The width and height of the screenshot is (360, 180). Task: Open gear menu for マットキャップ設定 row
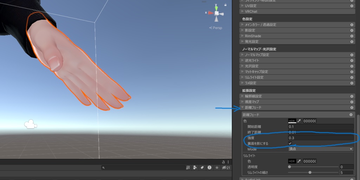point(352,72)
